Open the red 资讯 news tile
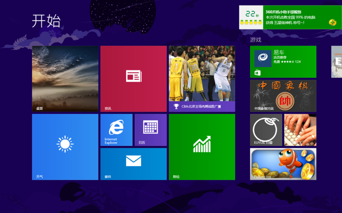 (x=133, y=79)
